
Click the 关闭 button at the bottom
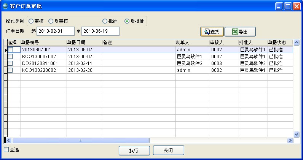coord(168,150)
